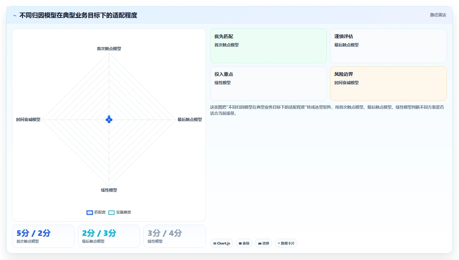Screen dimensions: 459x260
Task: Click the 线性模型 radar axis label
Action: click(109, 190)
